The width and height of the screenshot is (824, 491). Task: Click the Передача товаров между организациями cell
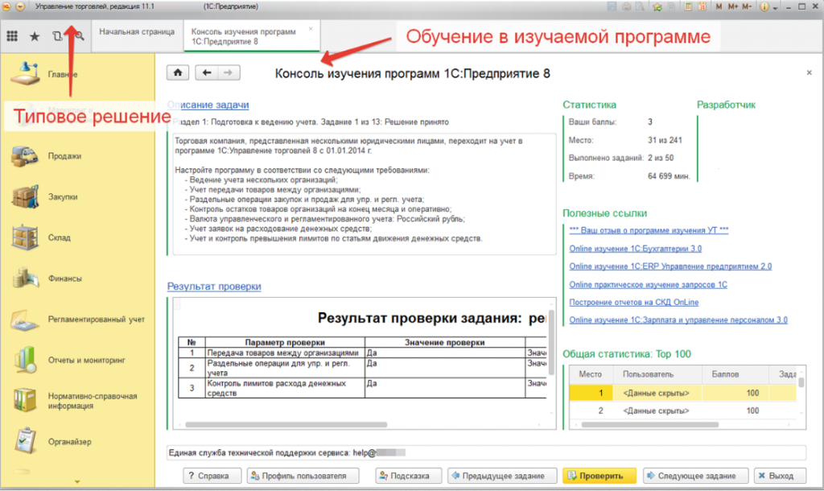coord(284,353)
